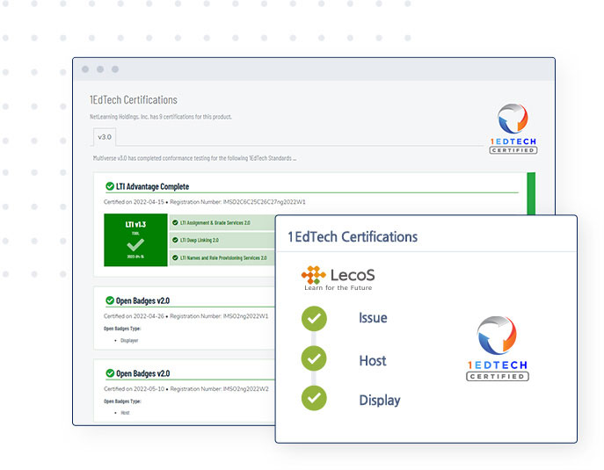Click the green LTI v1.3 tile
604x470 pixels.
(135, 241)
